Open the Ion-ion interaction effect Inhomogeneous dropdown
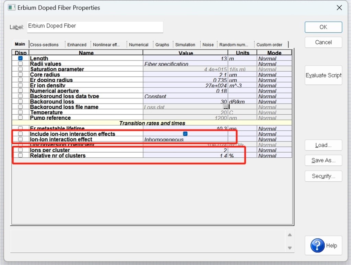The width and height of the screenshot is (351, 265). 185,140
